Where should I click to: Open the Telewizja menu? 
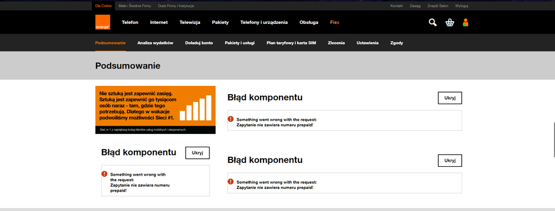point(189,22)
